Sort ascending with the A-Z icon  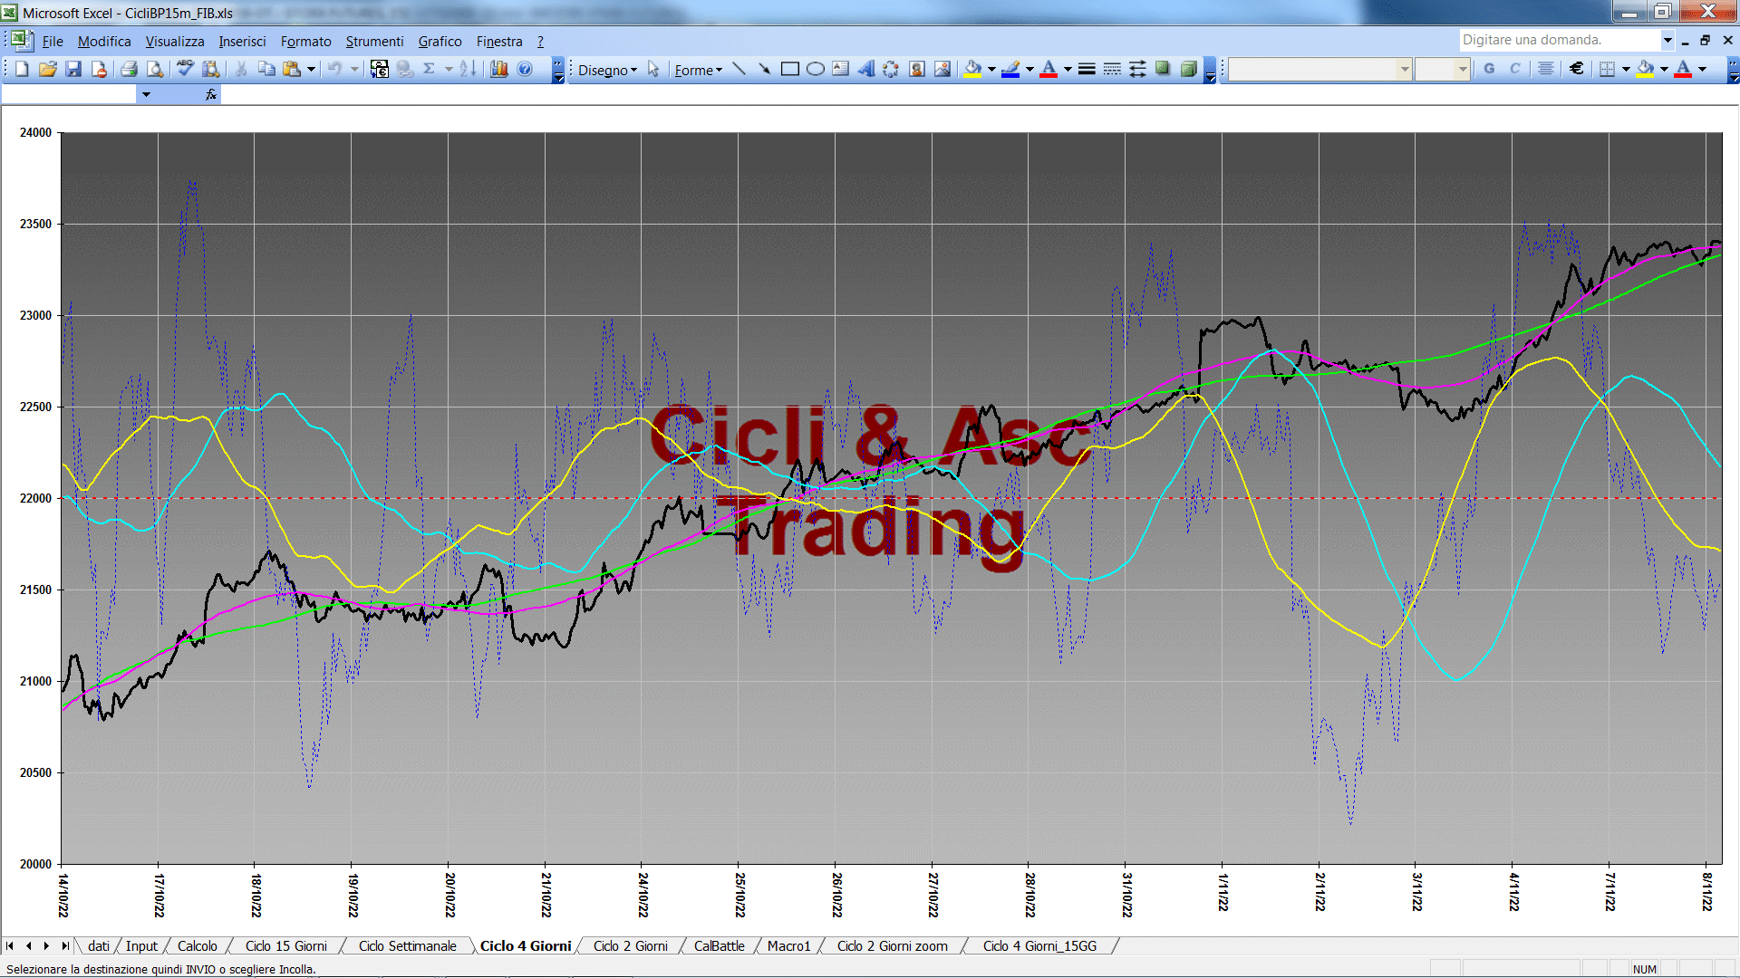pos(468,69)
